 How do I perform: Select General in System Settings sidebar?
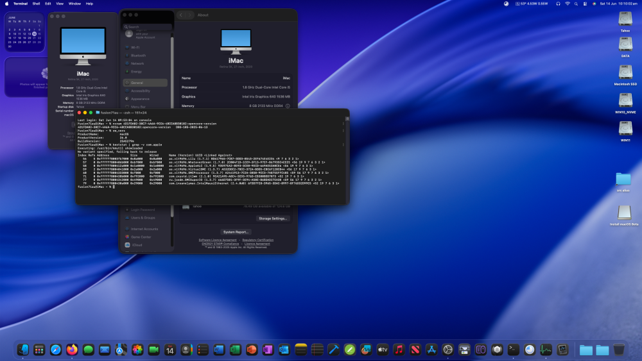click(x=145, y=83)
